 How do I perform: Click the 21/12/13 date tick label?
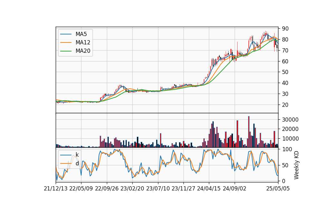click(56, 189)
